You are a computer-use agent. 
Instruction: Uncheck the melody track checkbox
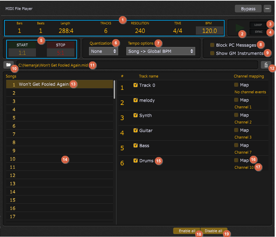(x=135, y=100)
